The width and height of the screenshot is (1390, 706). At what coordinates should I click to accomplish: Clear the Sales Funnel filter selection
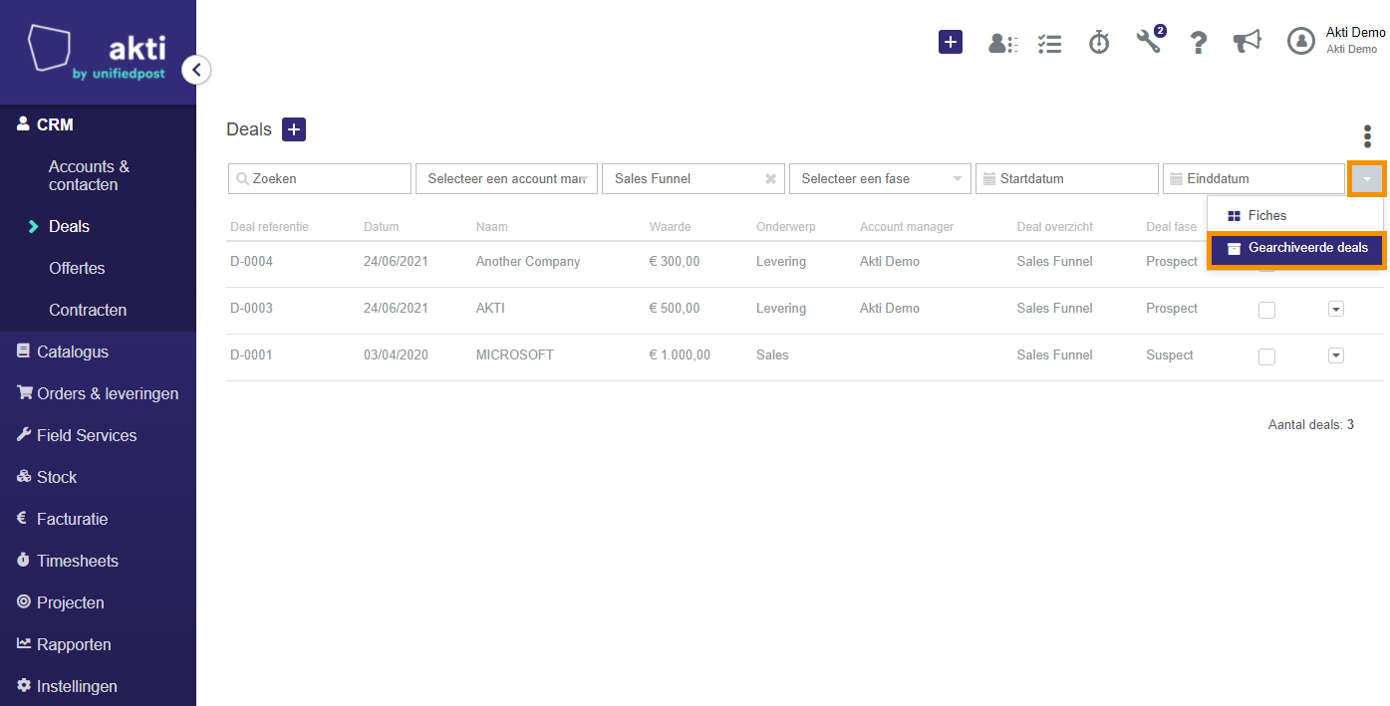[x=770, y=179]
